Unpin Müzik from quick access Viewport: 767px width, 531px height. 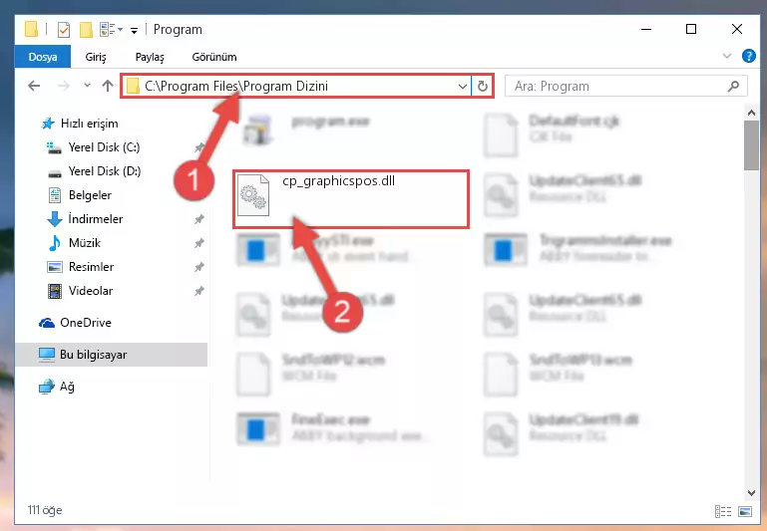pos(199,243)
